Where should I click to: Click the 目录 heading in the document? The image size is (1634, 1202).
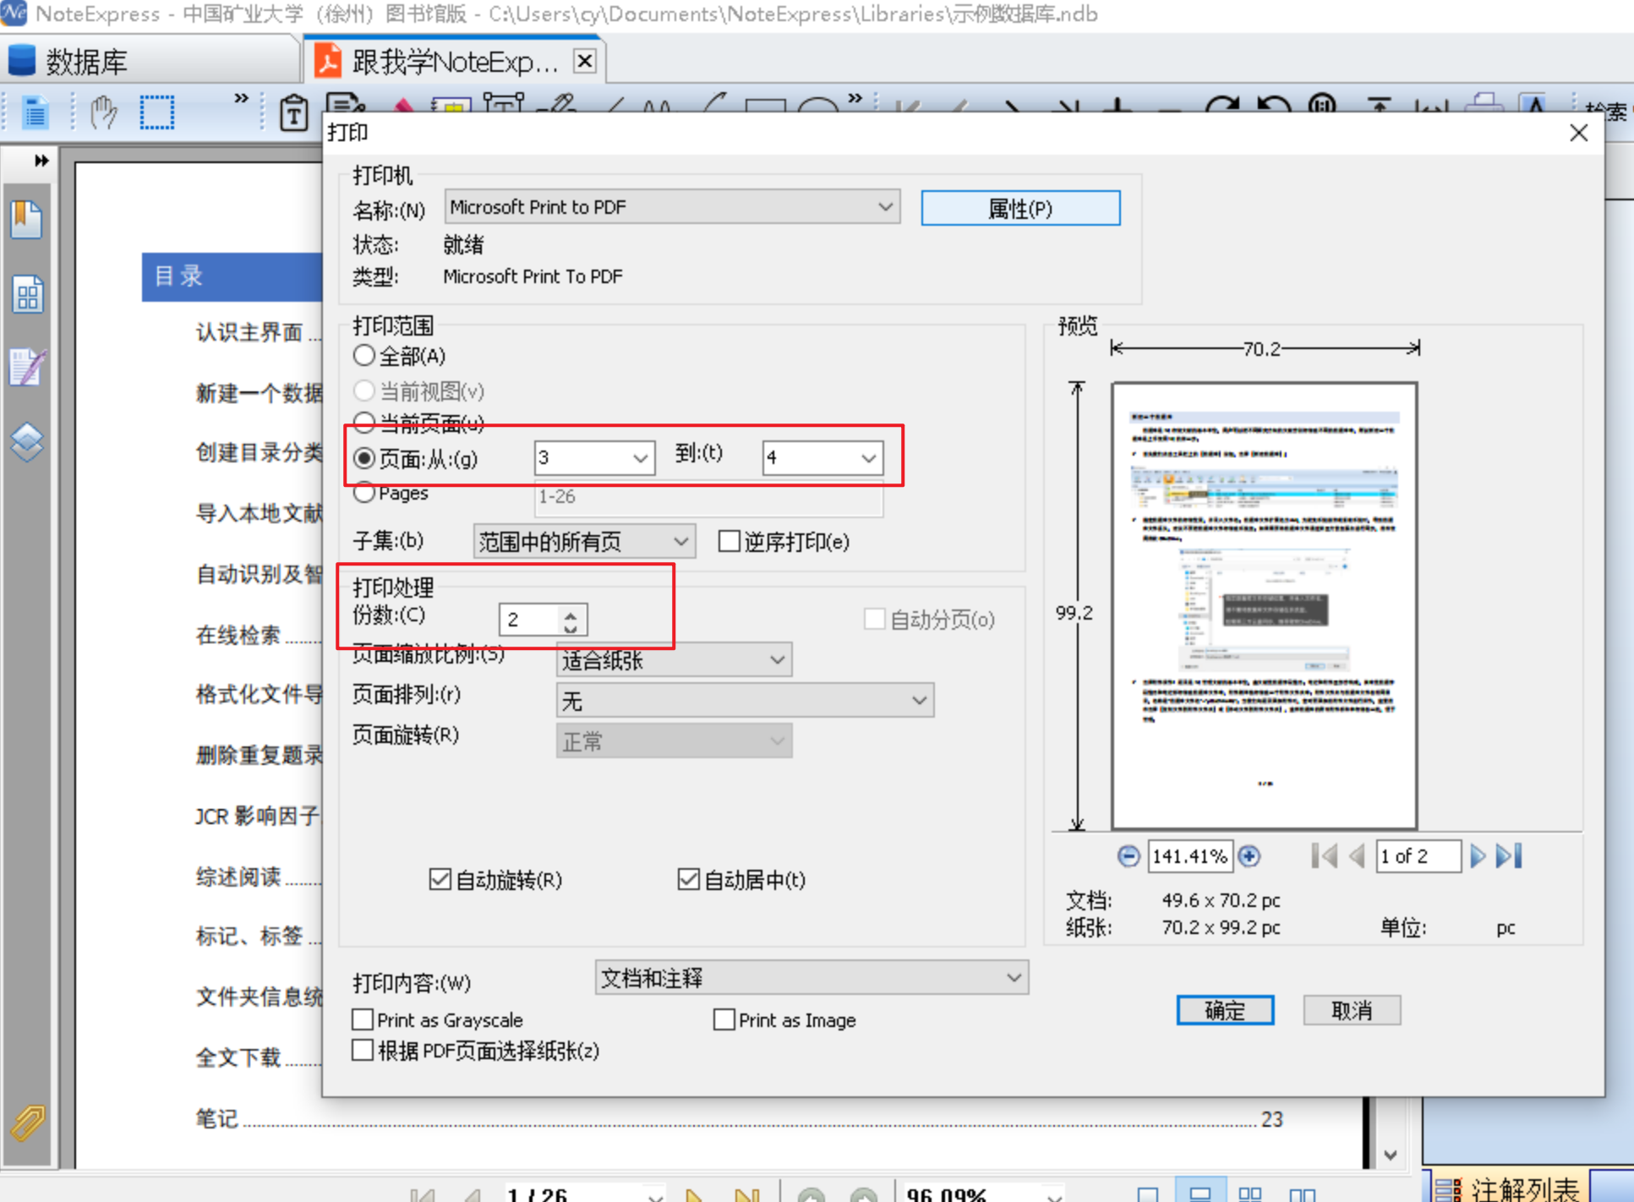(178, 276)
